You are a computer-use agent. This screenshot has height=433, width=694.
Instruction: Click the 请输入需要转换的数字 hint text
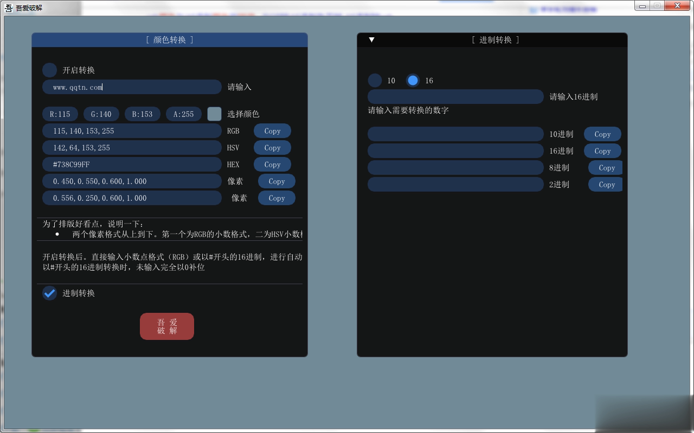[408, 110]
